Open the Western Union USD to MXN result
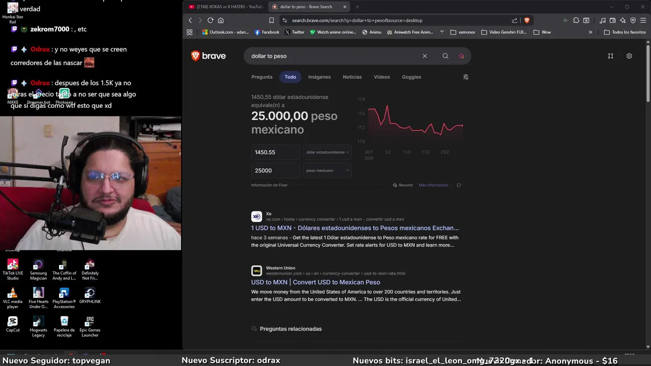The image size is (651, 366). [315, 282]
